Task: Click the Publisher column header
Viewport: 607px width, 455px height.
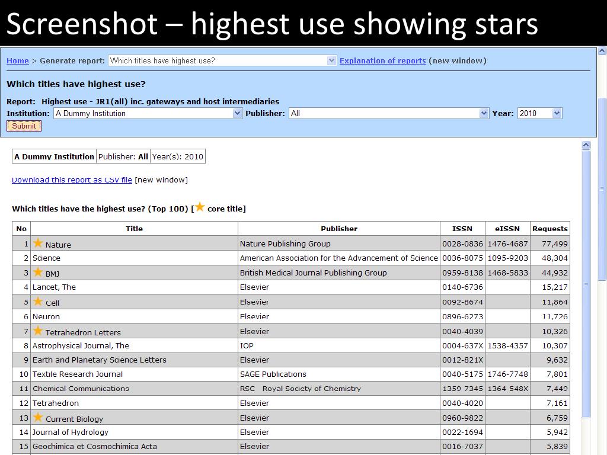Action: 339,229
